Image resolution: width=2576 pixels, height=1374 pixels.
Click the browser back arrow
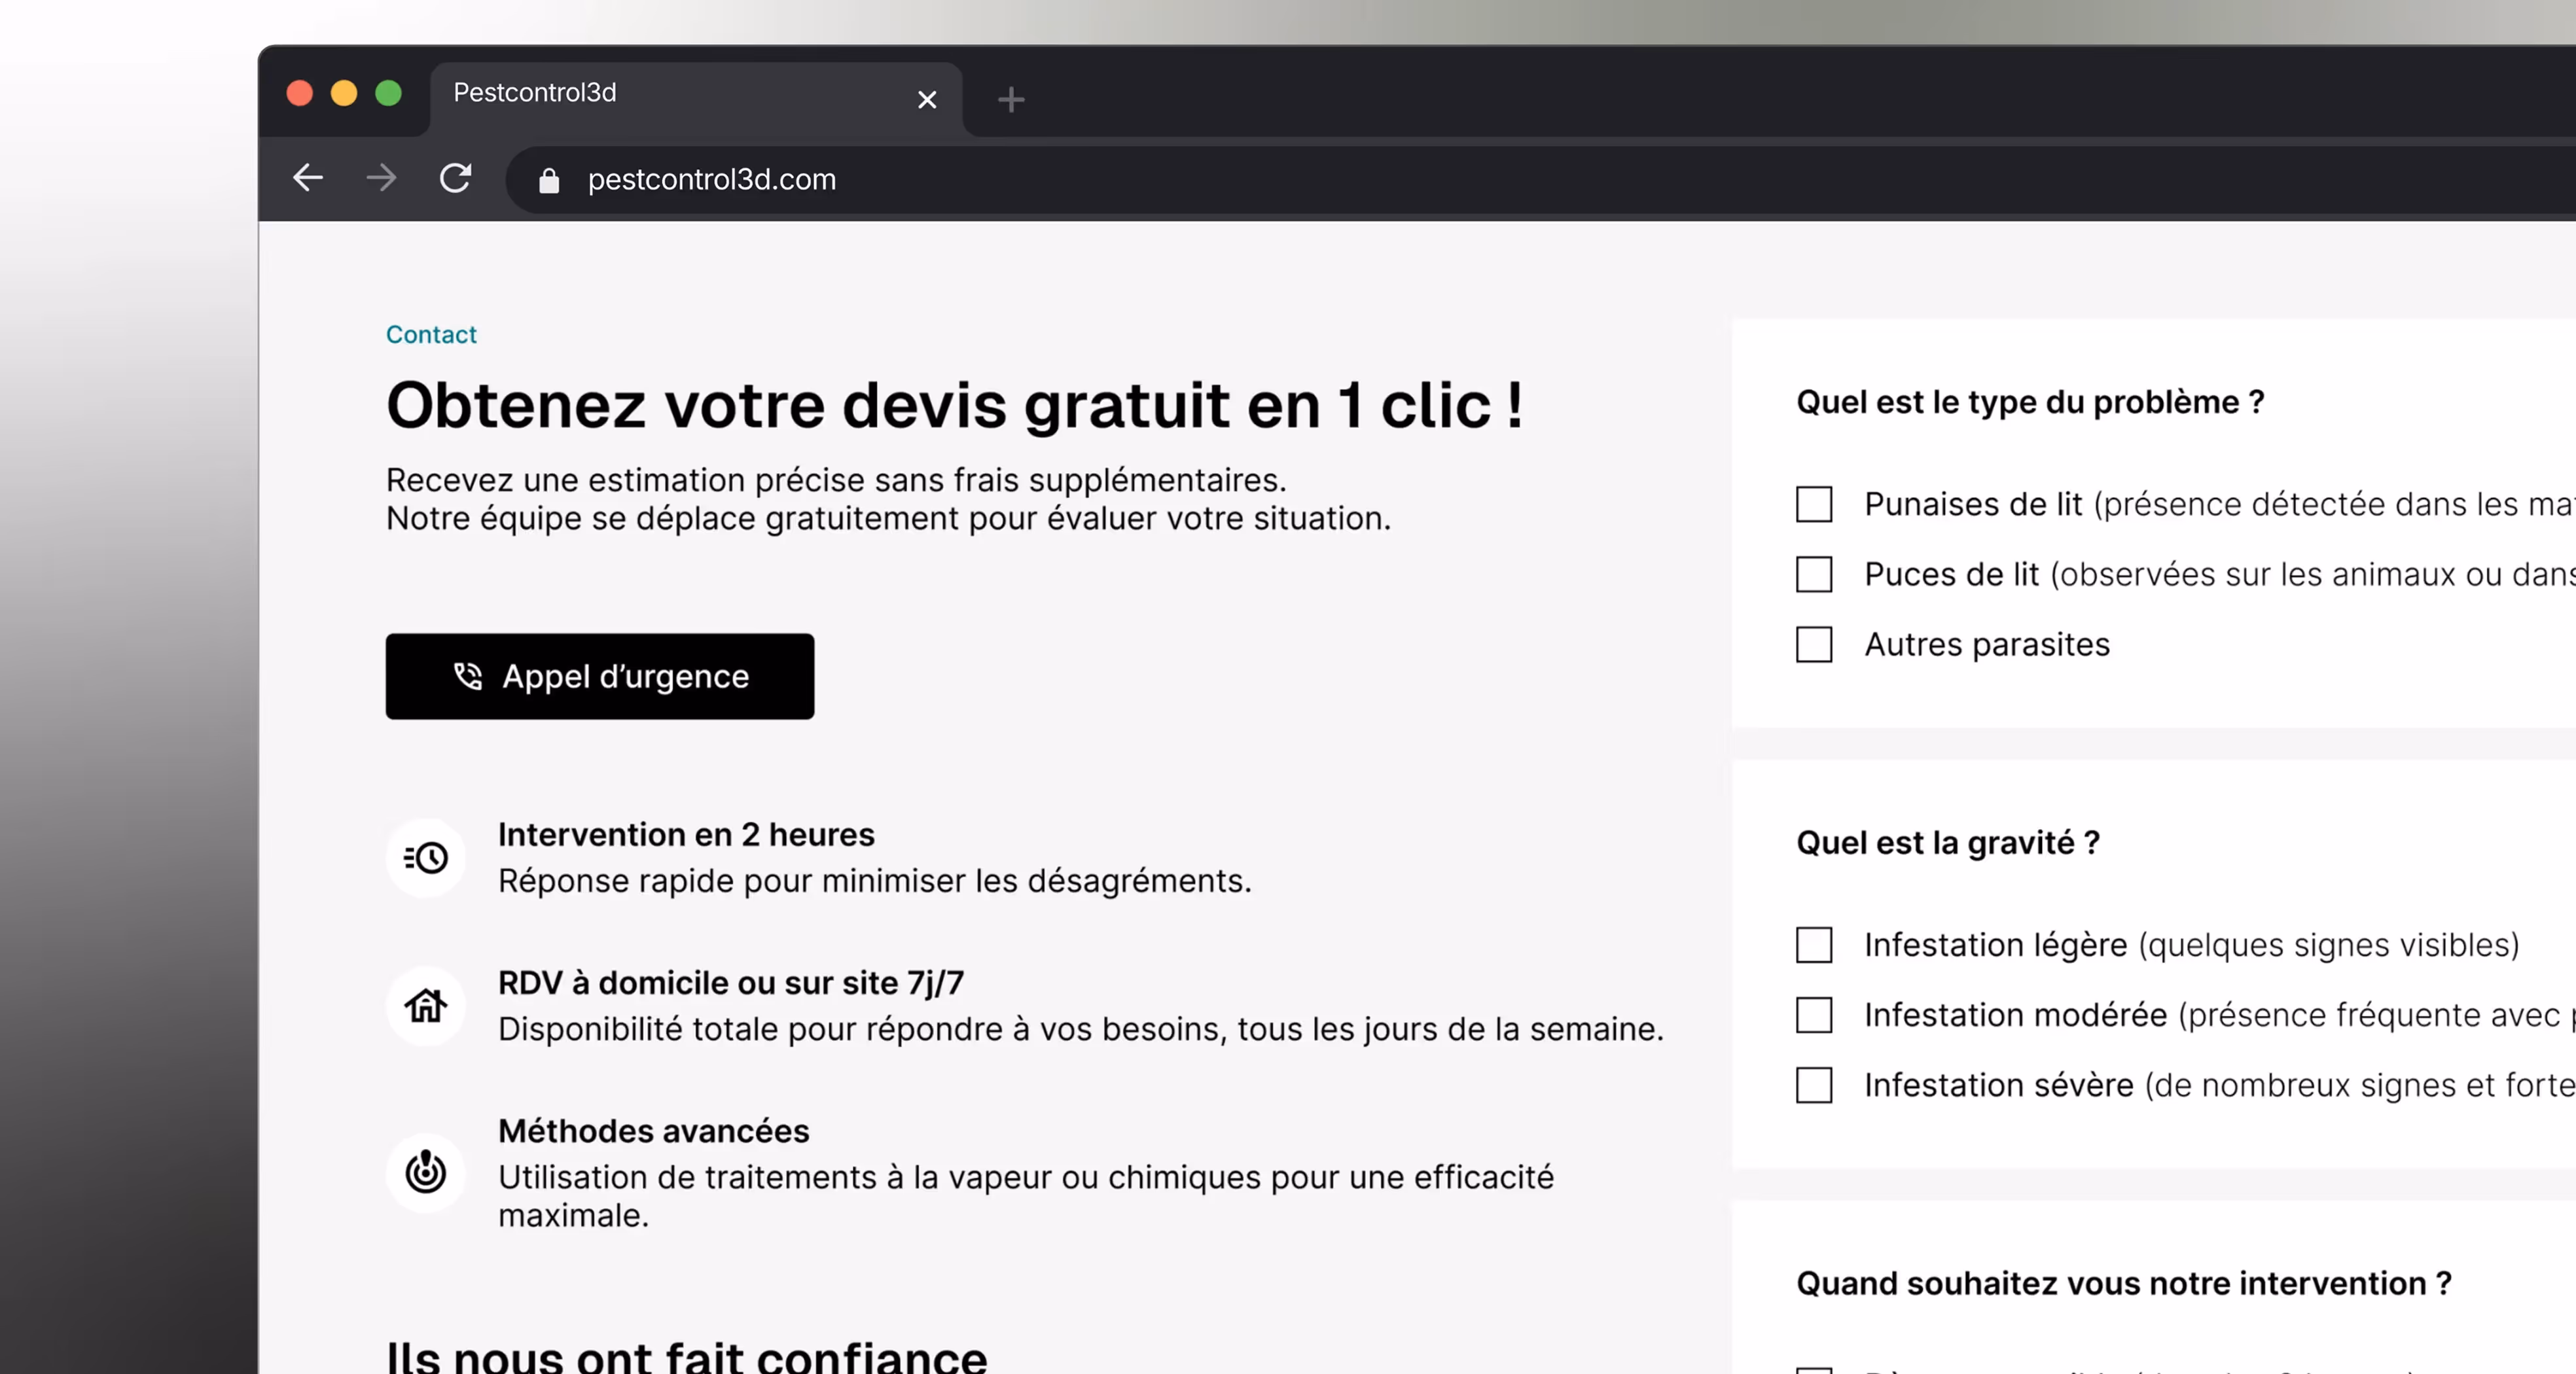pos(308,178)
